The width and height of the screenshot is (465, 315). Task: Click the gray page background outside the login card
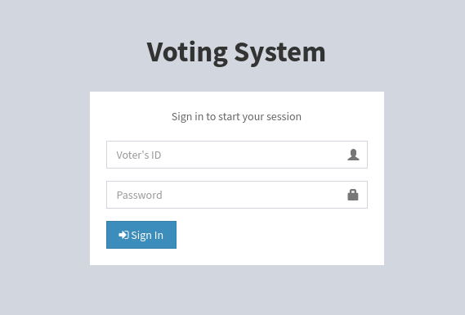pyautogui.click(x=44, y=178)
